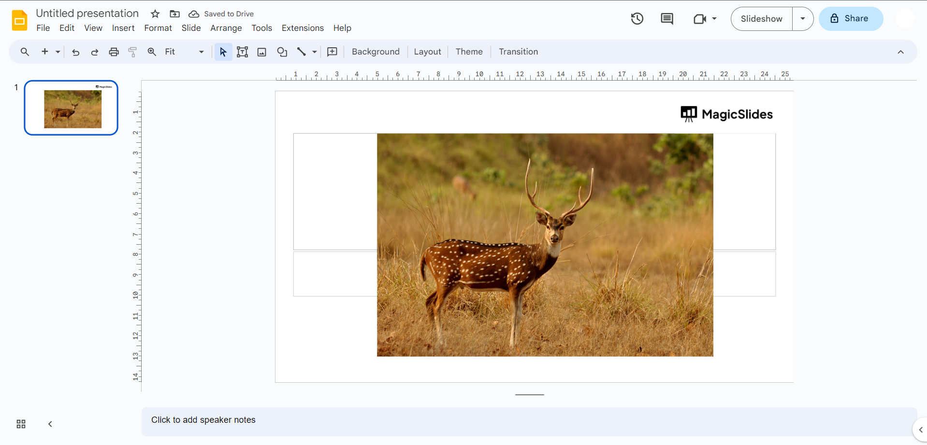Expand the Fit zoom dropdown
The width and height of the screenshot is (927, 445).
pos(201,52)
